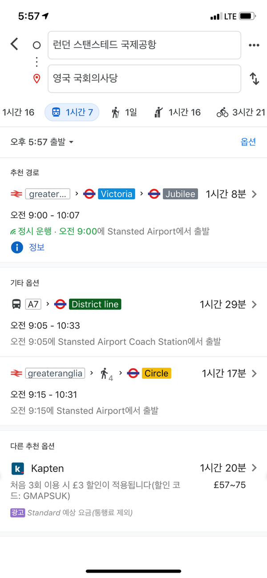Select the ride-hailing tab 1시간 16
Image resolution: width=267 pixels, height=578 pixels.
[x=177, y=112]
